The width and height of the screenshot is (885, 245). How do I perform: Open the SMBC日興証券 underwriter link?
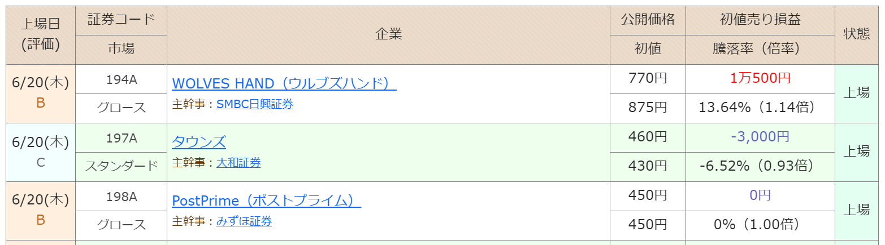[254, 104]
